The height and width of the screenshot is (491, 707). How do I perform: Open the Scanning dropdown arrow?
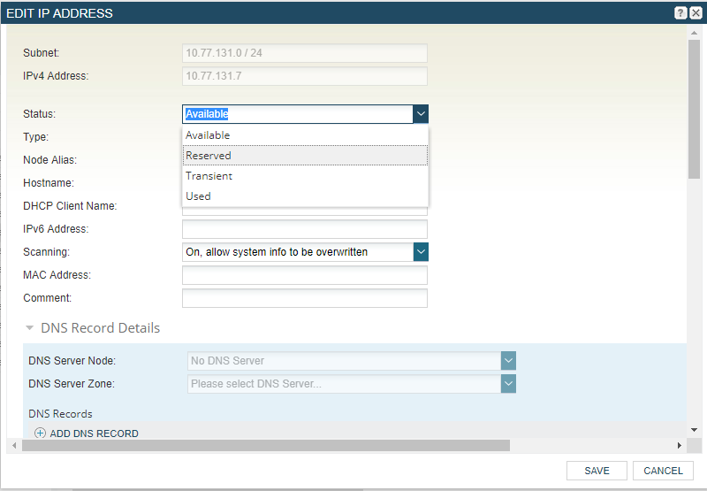coord(421,252)
